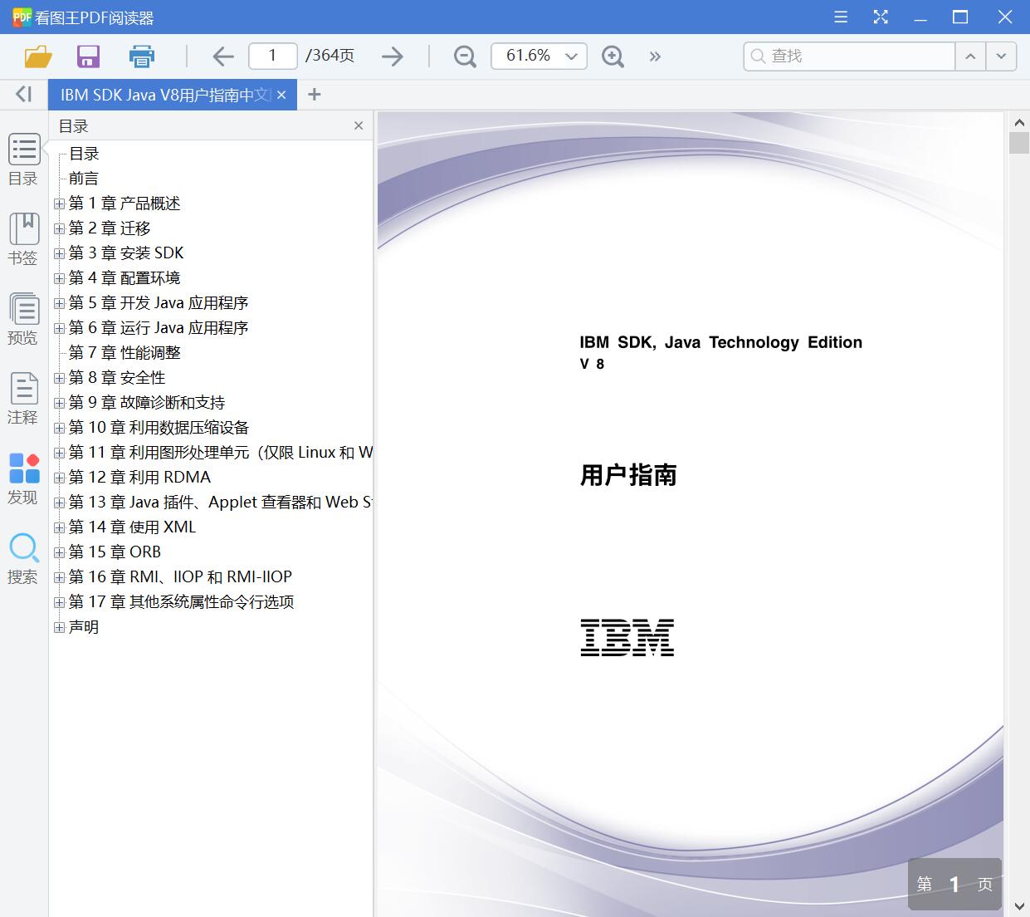Click the IBM logo on the page
The width and height of the screenshot is (1030, 917).
pos(627,637)
